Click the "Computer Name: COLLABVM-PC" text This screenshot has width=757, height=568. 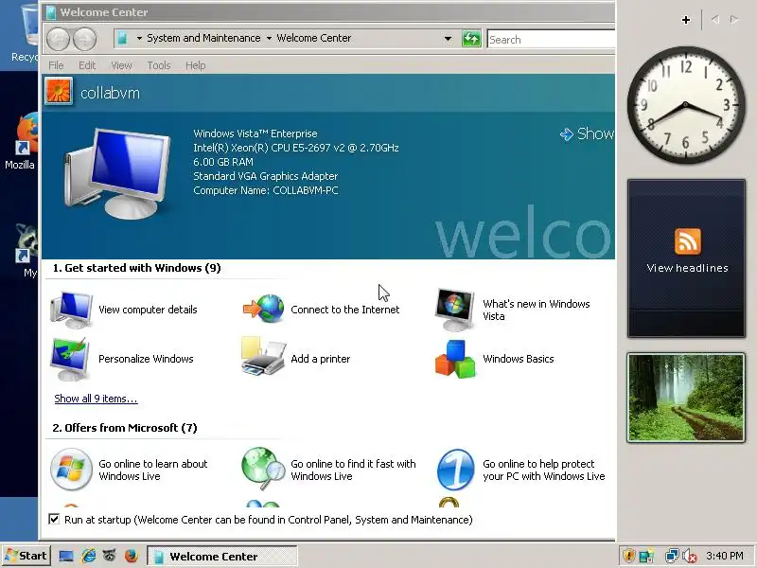(266, 190)
